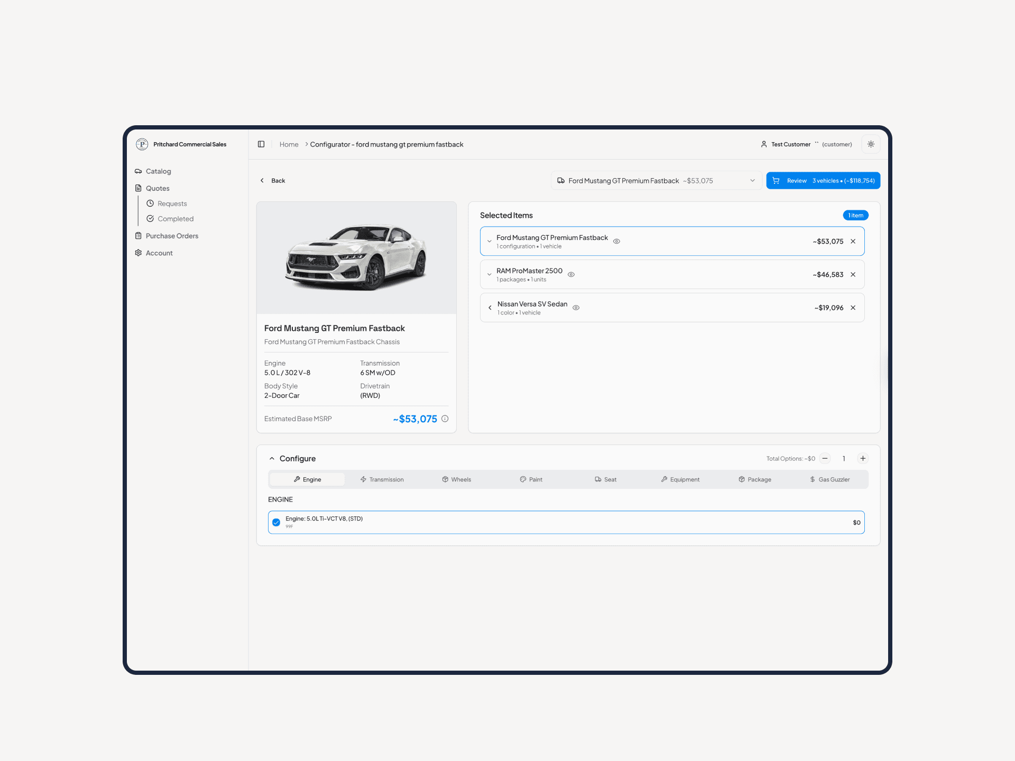This screenshot has width=1015, height=761.
Task: Switch to the Paint tab
Action: pos(531,479)
